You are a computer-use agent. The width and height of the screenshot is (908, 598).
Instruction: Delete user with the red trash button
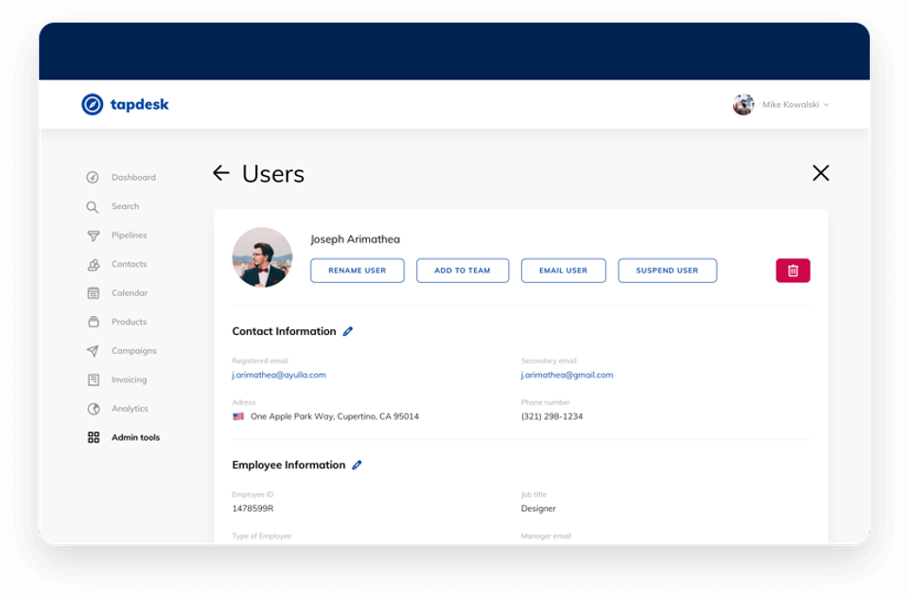pos(793,271)
